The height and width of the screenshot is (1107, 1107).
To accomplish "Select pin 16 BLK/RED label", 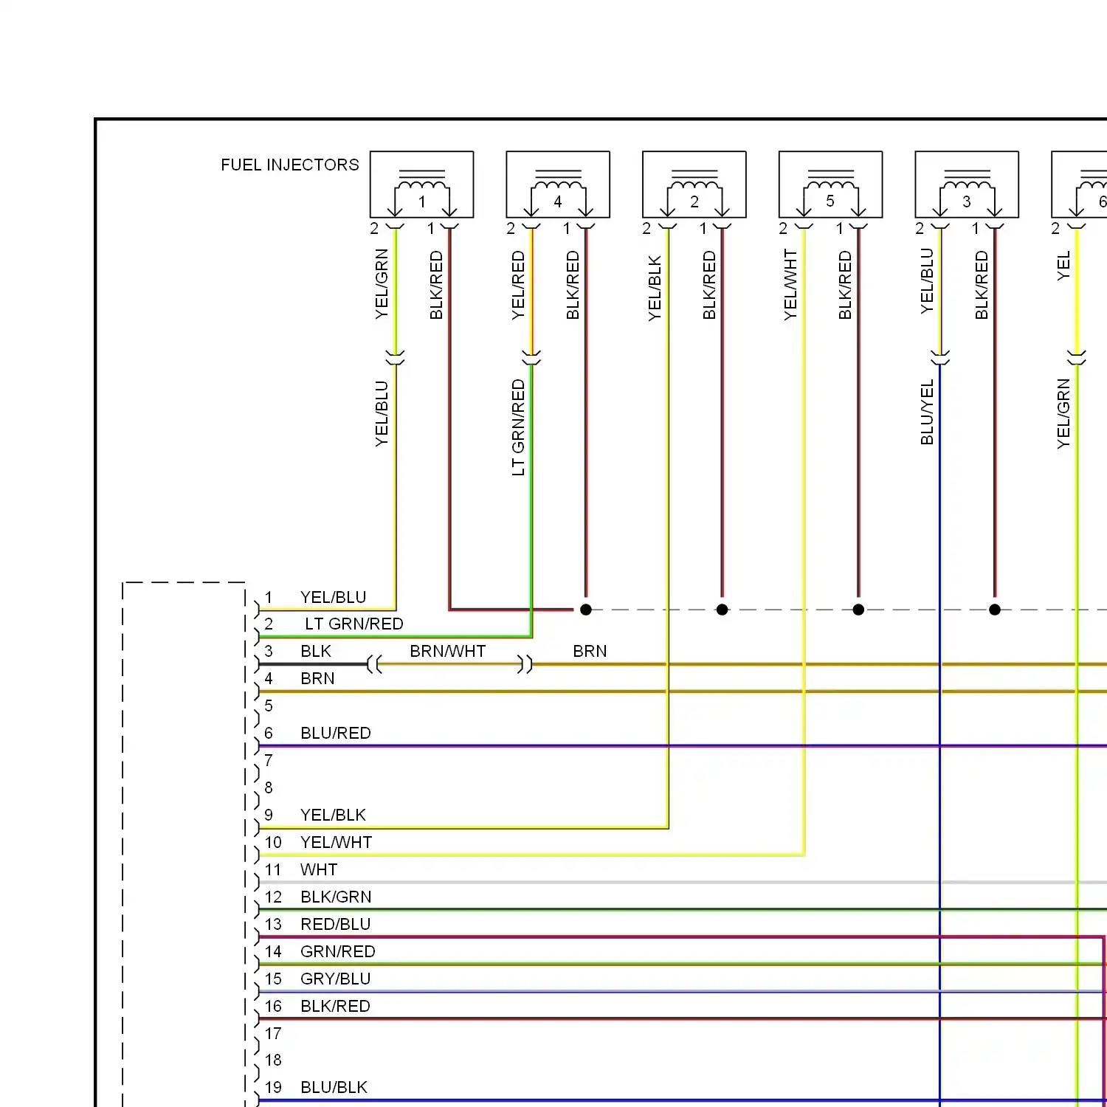I will click(x=335, y=1007).
